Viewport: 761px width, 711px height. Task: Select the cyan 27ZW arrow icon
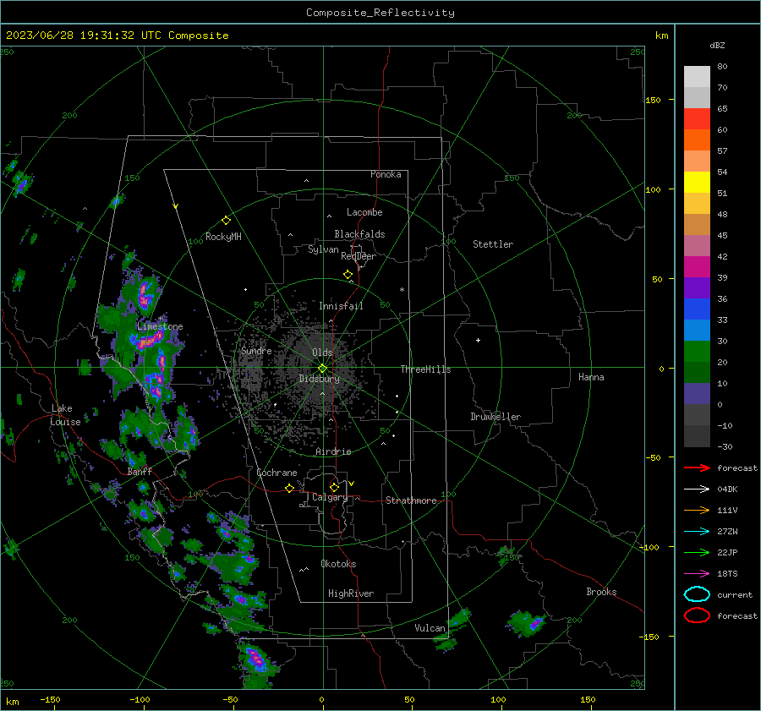pyautogui.click(x=697, y=532)
